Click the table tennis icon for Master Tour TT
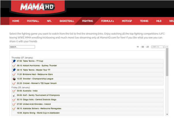 (x=14, y=70)
